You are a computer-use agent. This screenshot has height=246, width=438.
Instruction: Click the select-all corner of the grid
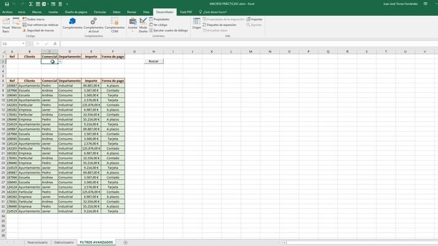(3, 52)
